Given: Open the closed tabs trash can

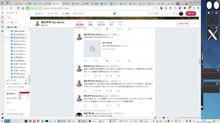Looking at the screenshot, I should pos(186,4).
